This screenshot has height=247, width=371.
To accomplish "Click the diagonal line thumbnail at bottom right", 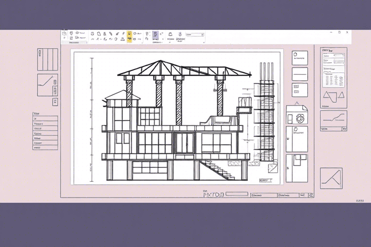I will [331, 178].
